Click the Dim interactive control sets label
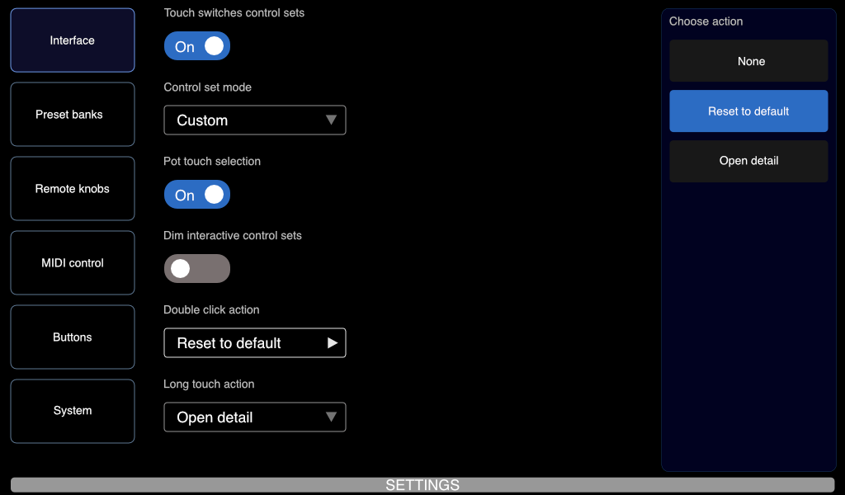The height and width of the screenshot is (495, 845). click(232, 235)
